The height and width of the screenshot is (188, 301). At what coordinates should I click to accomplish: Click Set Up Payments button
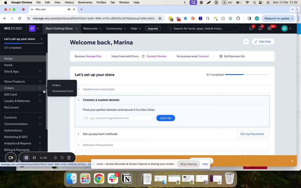[252, 134]
